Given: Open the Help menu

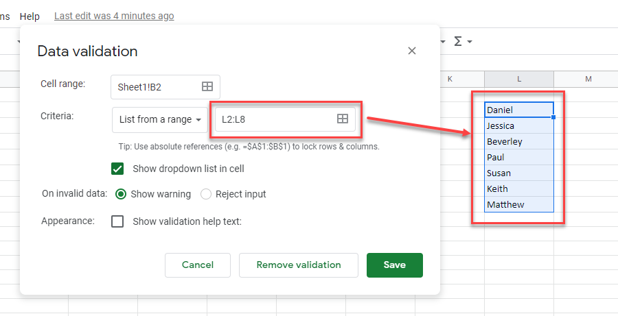Looking at the screenshot, I should (30, 16).
